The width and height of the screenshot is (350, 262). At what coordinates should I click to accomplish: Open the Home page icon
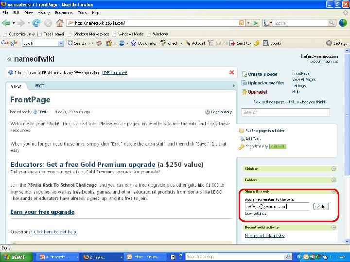60,23
